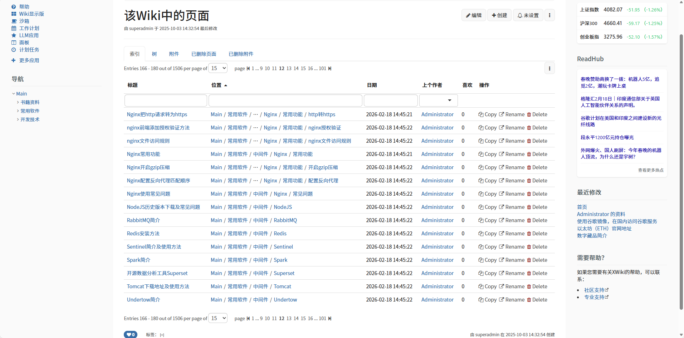Click the 编辑 edit pencil button
Image resolution: width=684 pixels, height=338 pixels.
click(473, 15)
